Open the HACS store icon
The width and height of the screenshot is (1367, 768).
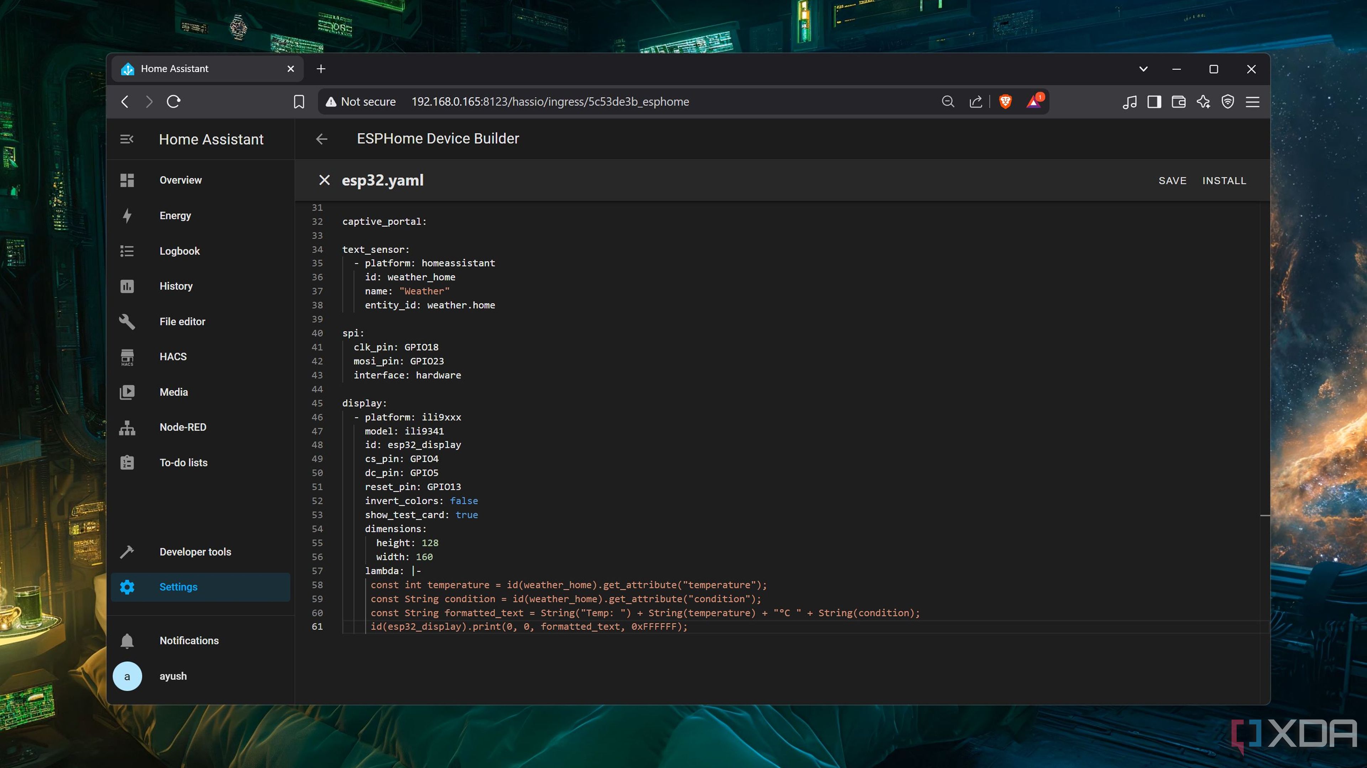coord(127,357)
